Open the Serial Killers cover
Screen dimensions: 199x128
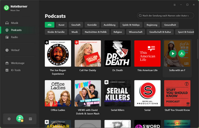click(x=117, y=93)
